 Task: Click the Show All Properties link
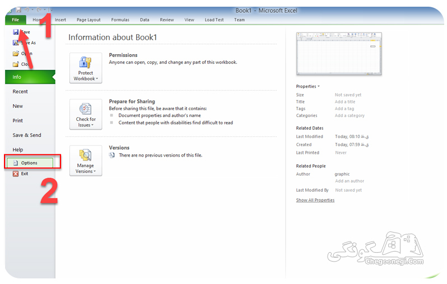coord(315,200)
